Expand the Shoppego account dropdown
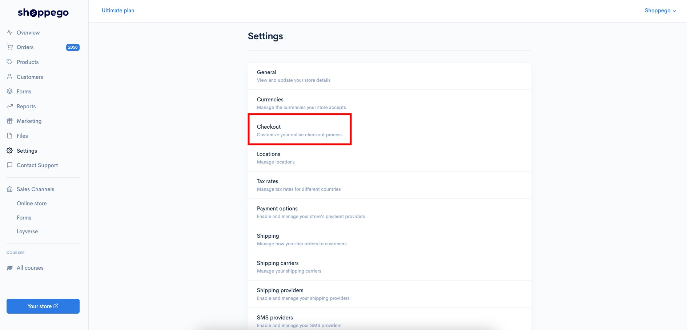 [660, 11]
